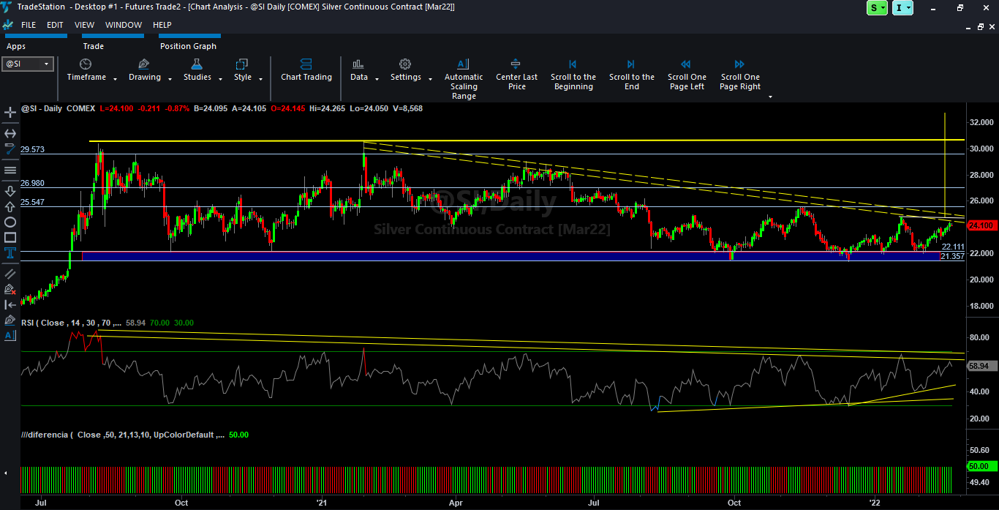Click Scroll to the End
999x510 pixels.
631,75
